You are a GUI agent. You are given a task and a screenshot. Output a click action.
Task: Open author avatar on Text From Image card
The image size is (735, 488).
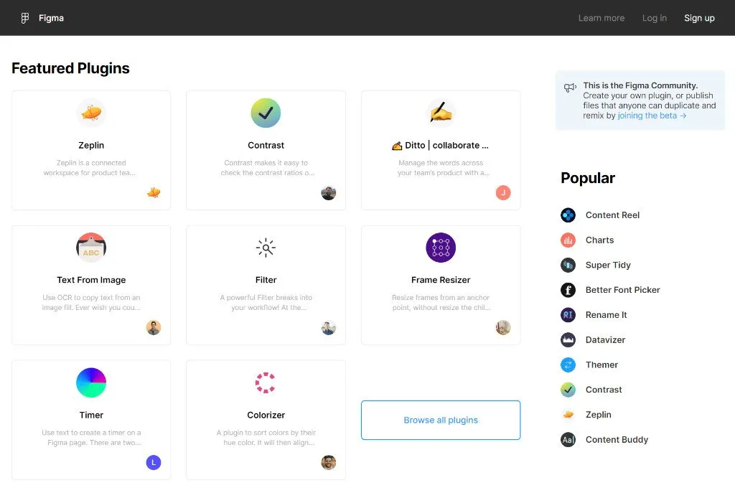[x=154, y=328]
